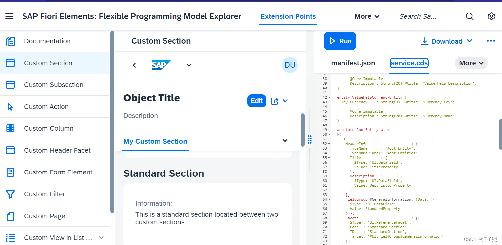Select the Extension Points tab
This screenshot has width=502, height=245.
coord(288,16)
